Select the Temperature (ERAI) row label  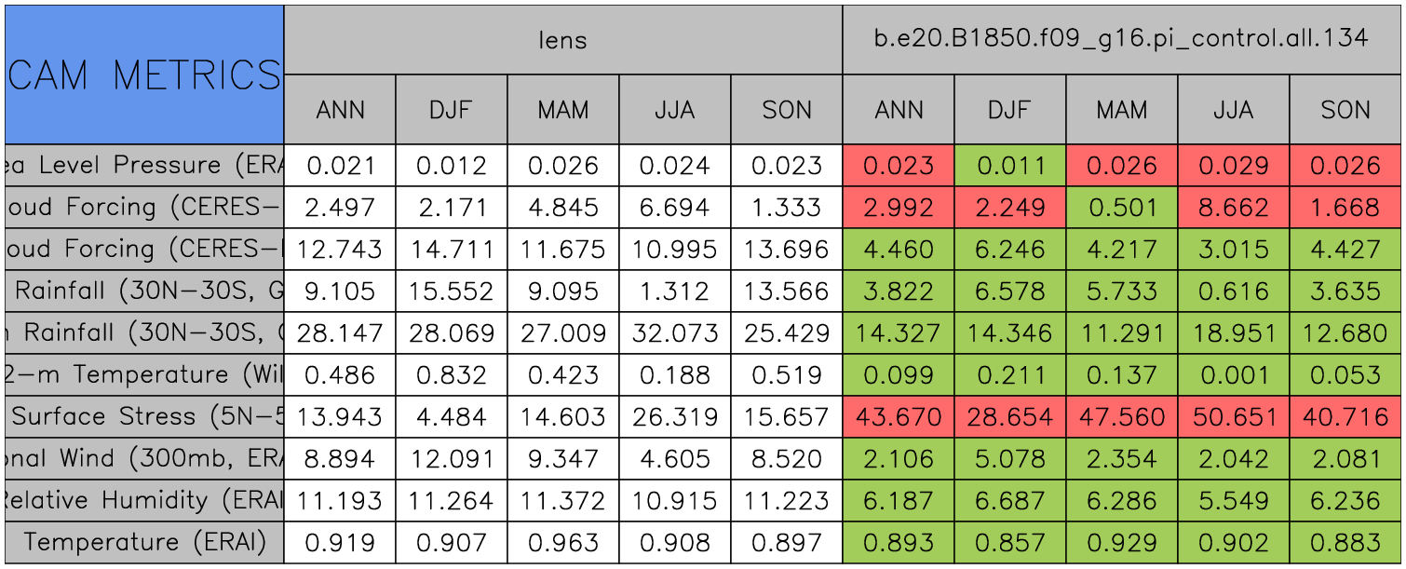[x=144, y=542]
